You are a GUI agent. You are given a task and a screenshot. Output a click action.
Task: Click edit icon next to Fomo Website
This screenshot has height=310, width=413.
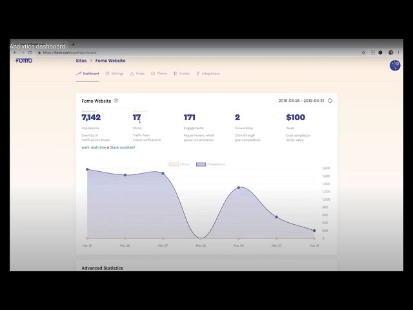pos(116,101)
